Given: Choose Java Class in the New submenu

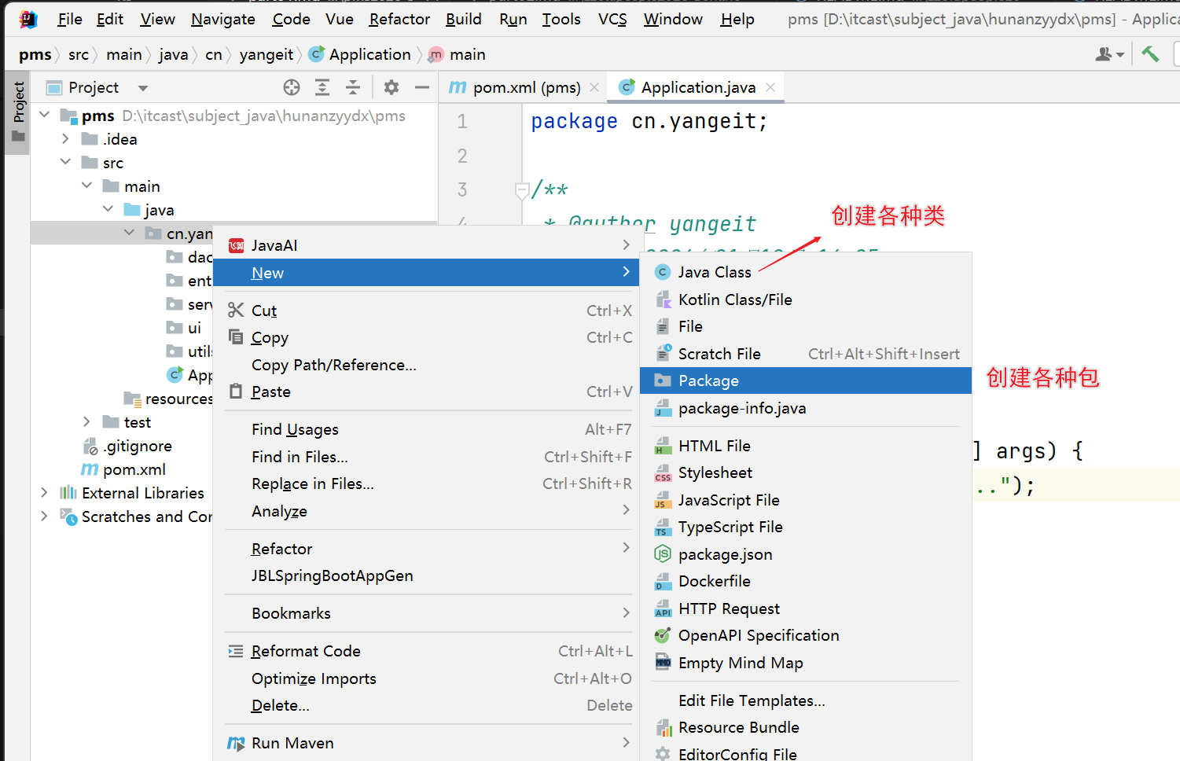Looking at the screenshot, I should (714, 272).
